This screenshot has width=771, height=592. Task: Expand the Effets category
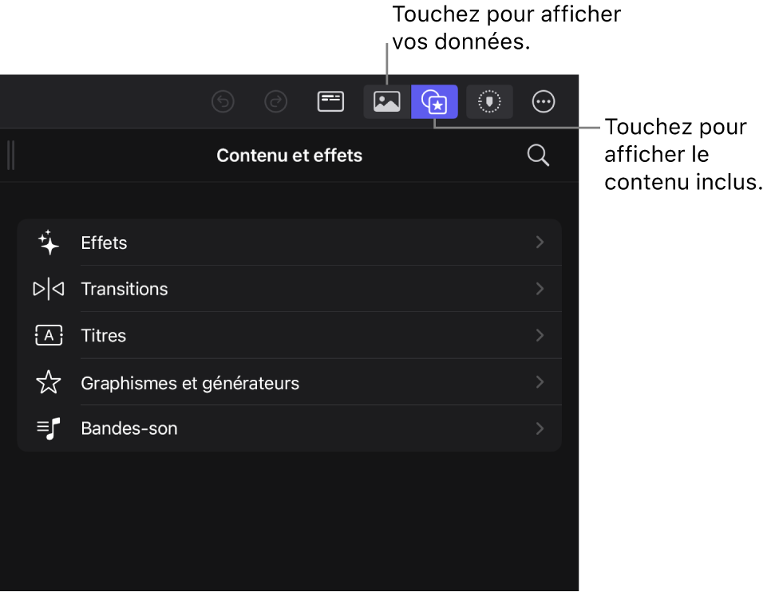click(540, 243)
